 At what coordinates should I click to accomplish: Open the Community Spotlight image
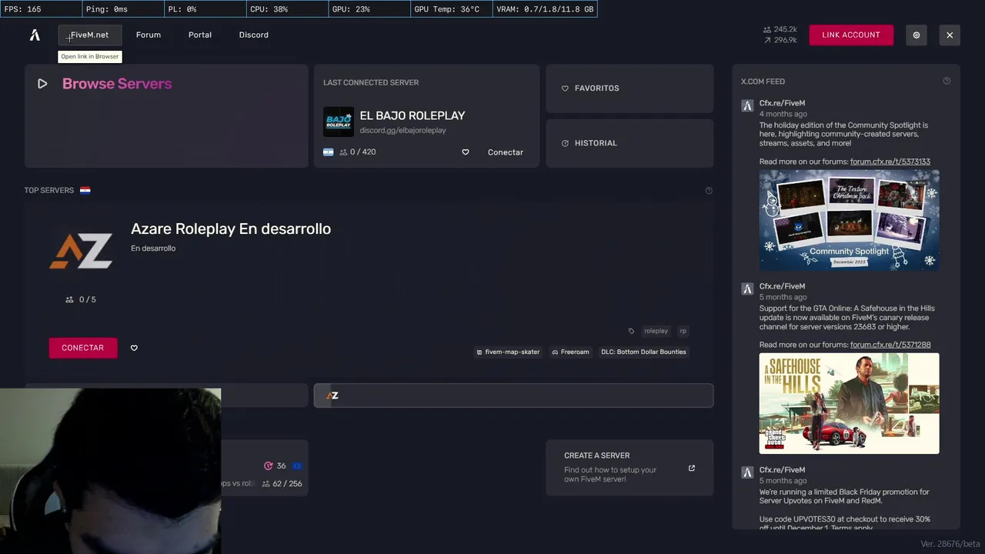(x=850, y=220)
